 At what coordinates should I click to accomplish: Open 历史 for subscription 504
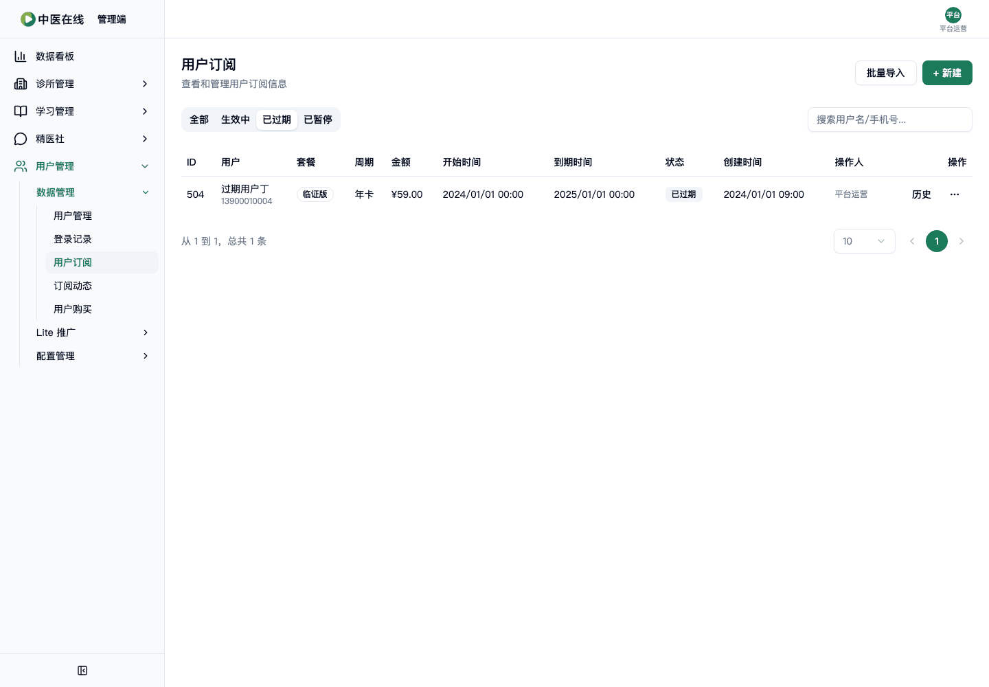[x=922, y=194]
